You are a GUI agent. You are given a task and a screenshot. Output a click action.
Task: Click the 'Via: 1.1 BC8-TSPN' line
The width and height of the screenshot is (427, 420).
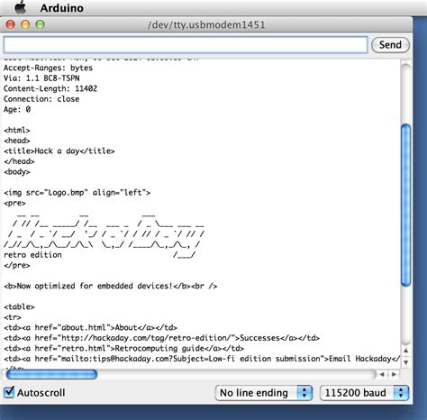click(x=41, y=78)
